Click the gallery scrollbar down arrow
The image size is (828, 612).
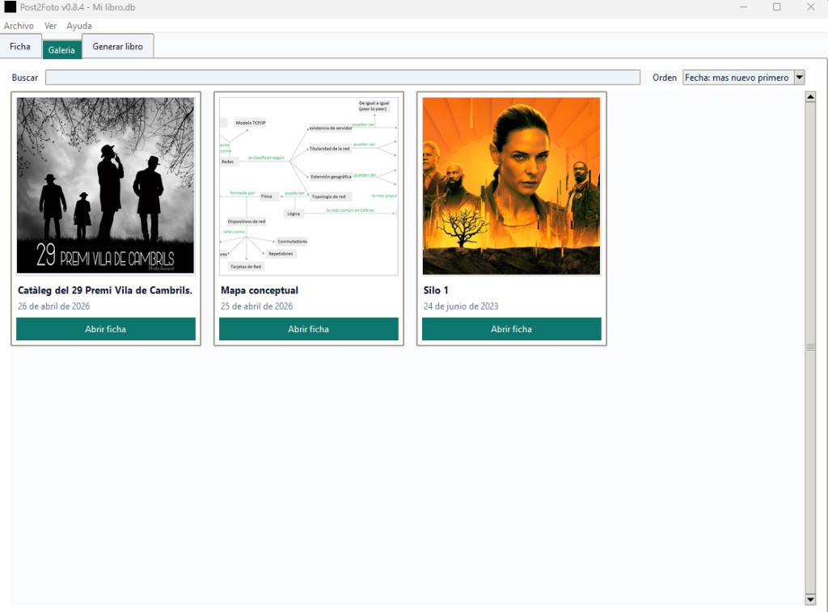[810, 599]
